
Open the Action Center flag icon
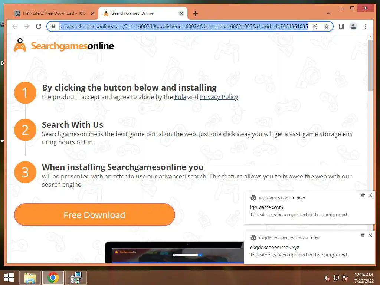pos(345,278)
